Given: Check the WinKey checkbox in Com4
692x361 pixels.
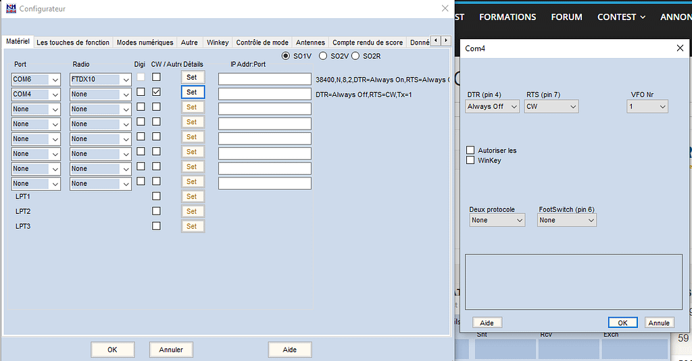Looking at the screenshot, I should tap(470, 160).
